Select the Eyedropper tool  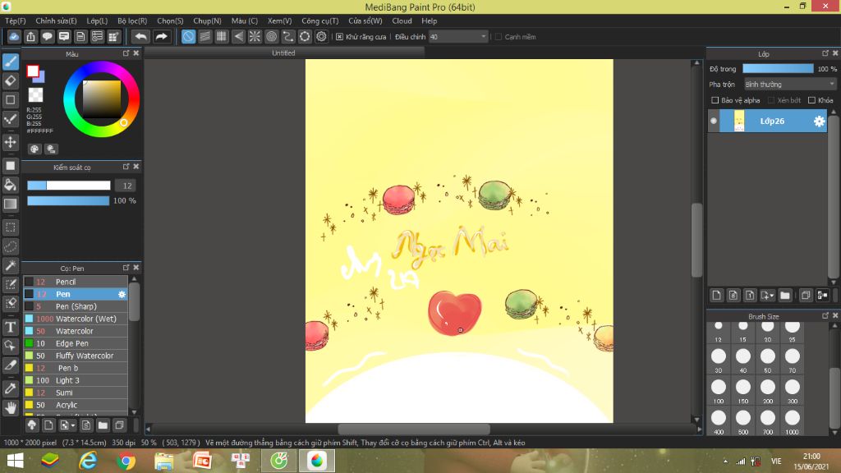coord(10,388)
